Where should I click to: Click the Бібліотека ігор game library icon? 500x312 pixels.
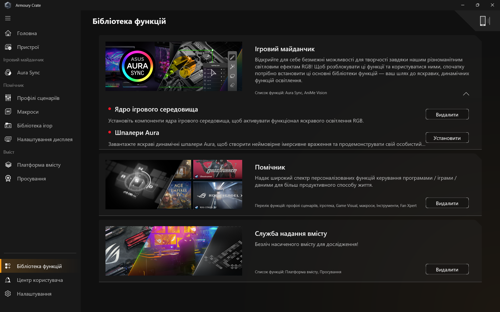pos(8,126)
